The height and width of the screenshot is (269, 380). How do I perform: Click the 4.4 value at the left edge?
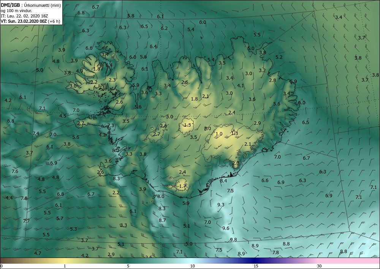point(9,198)
